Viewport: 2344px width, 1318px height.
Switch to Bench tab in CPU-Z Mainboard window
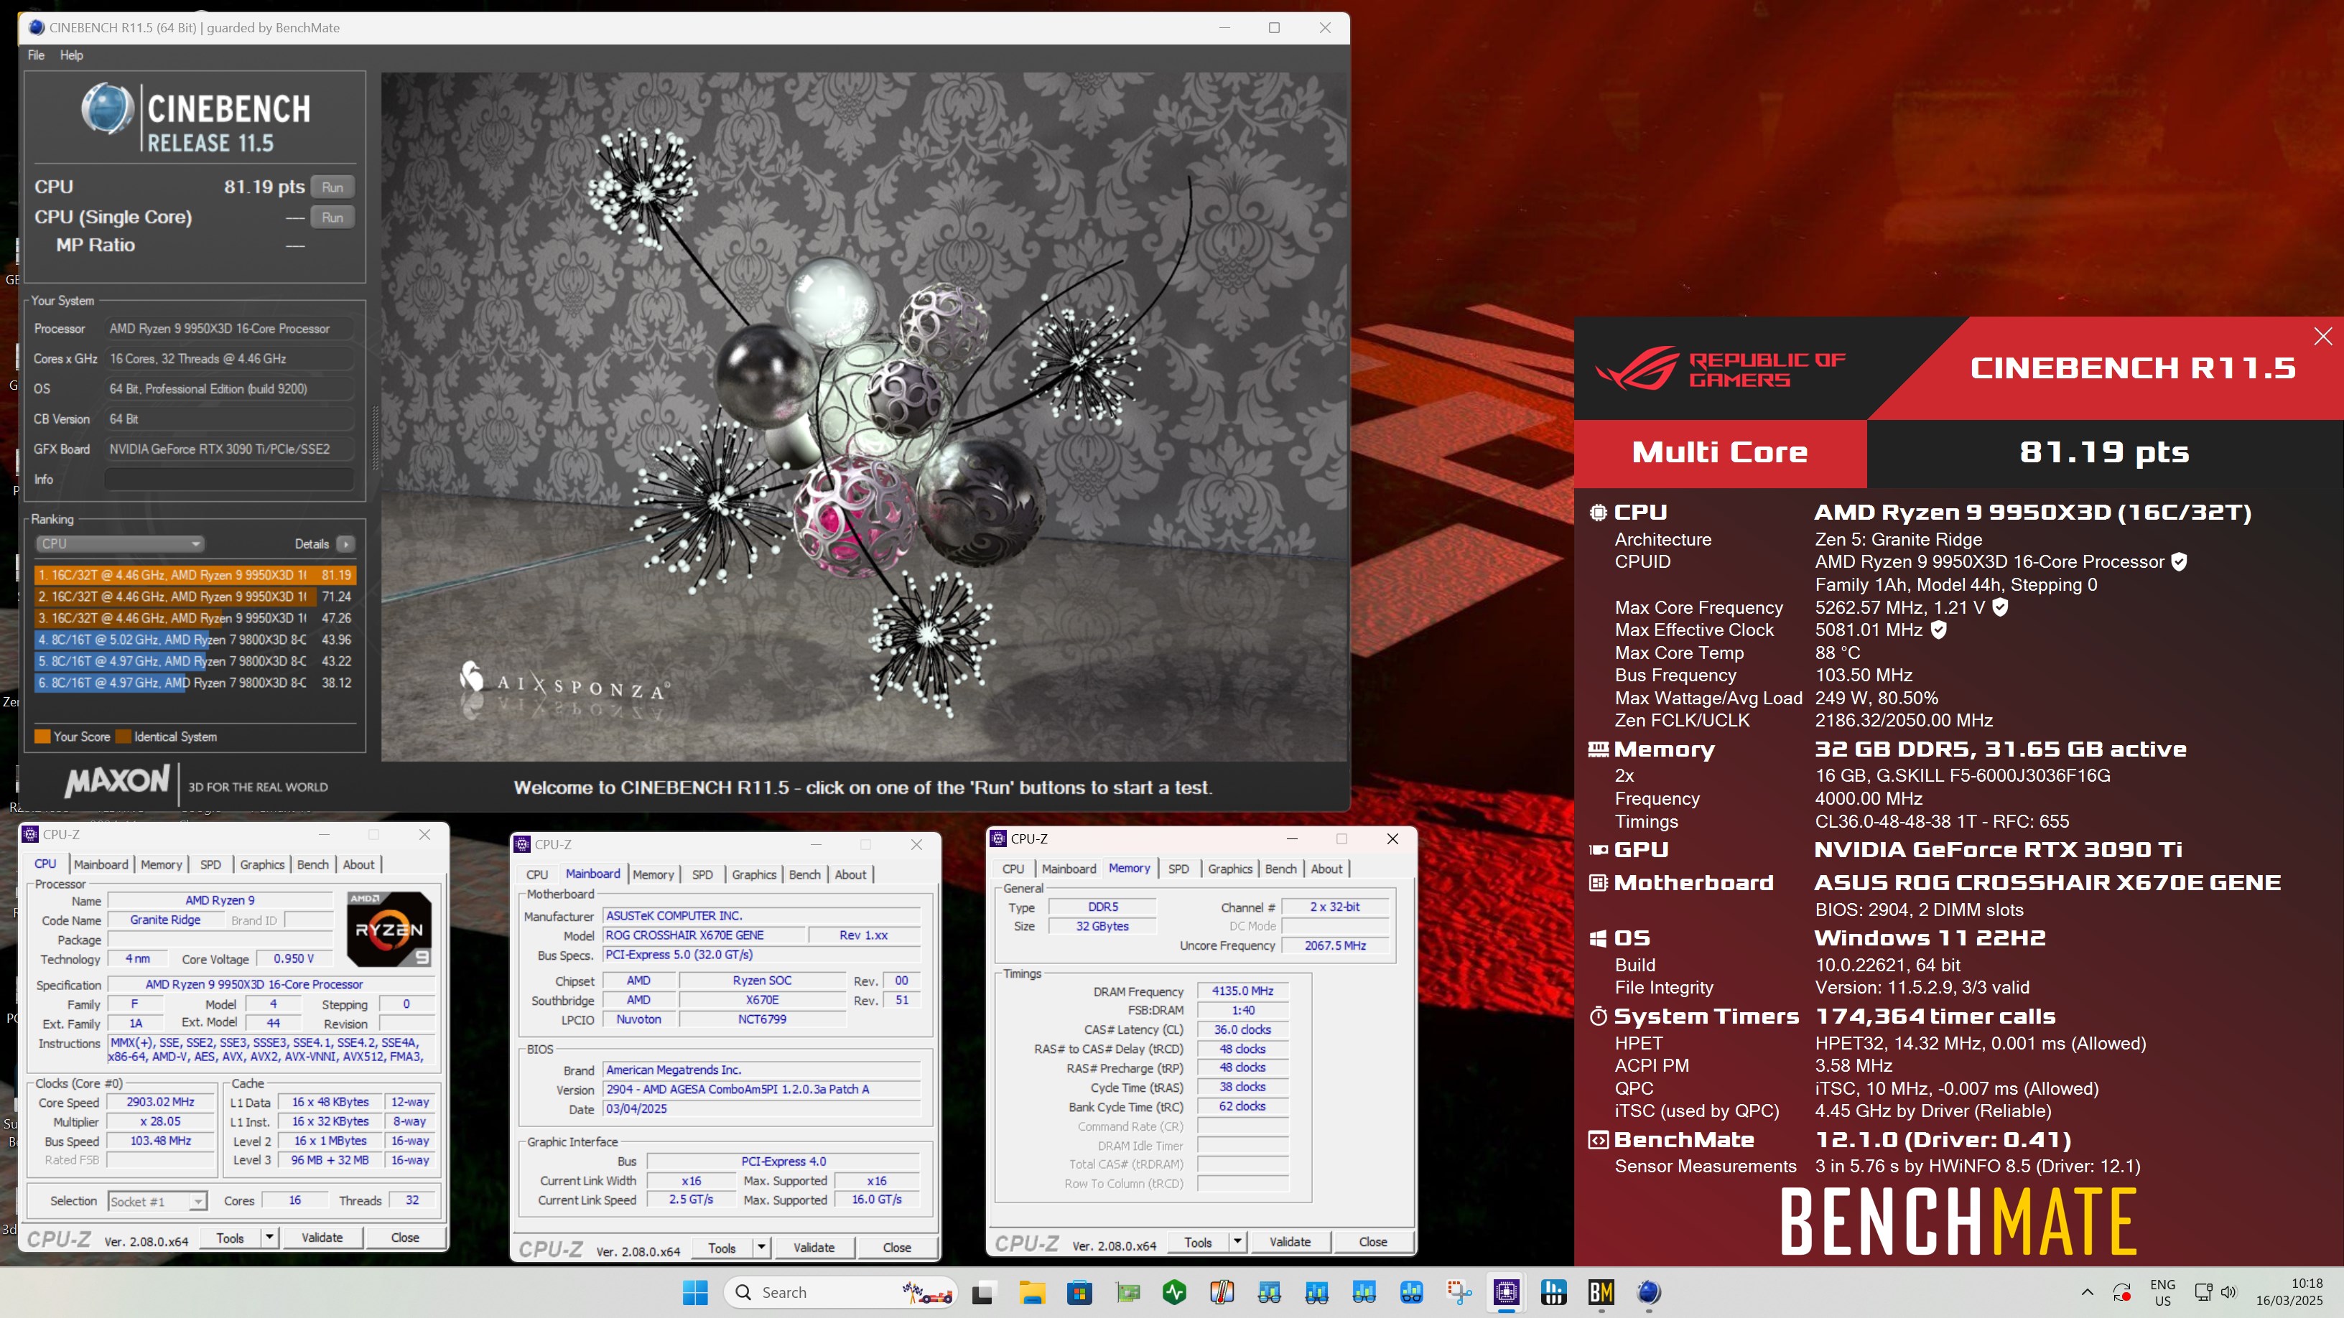[x=804, y=874]
